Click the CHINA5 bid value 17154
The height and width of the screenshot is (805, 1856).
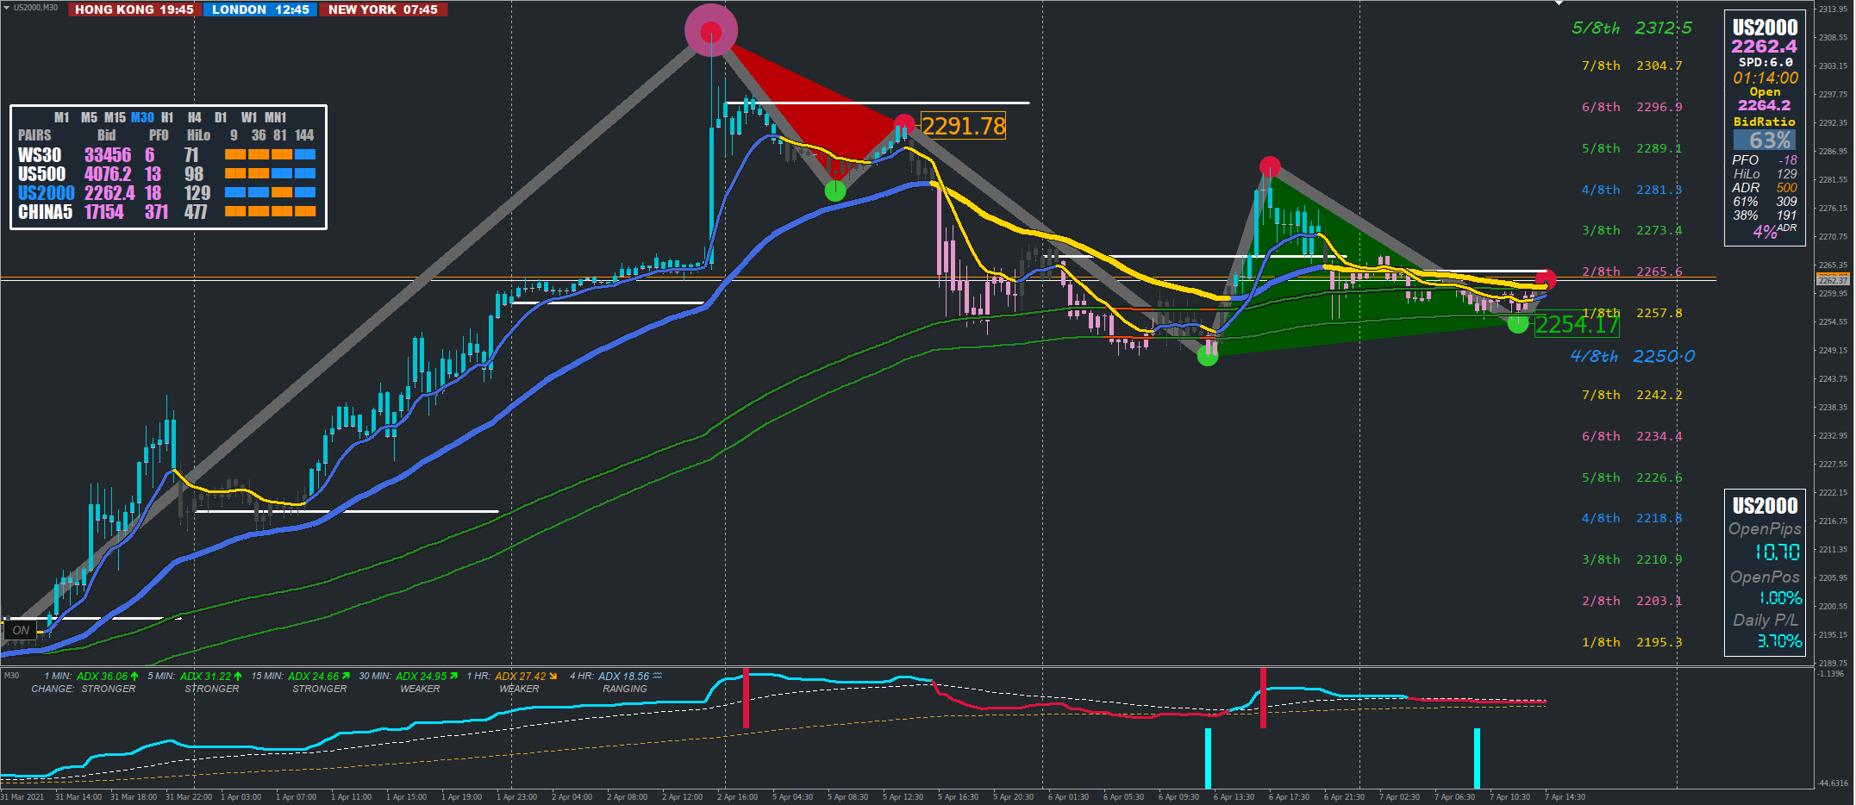coord(104,212)
